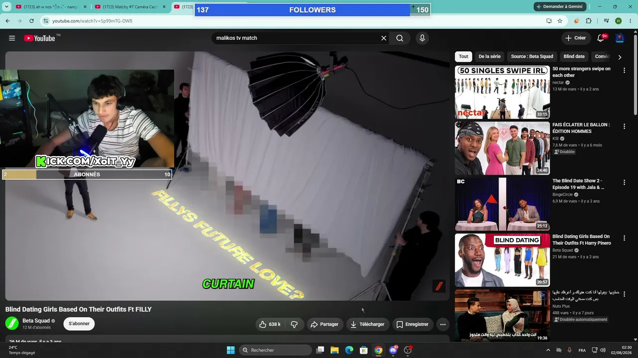Screen dimensions: 638x358
Task: Open File Explorer from the taskbar
Action: click(x=334, y=350)
